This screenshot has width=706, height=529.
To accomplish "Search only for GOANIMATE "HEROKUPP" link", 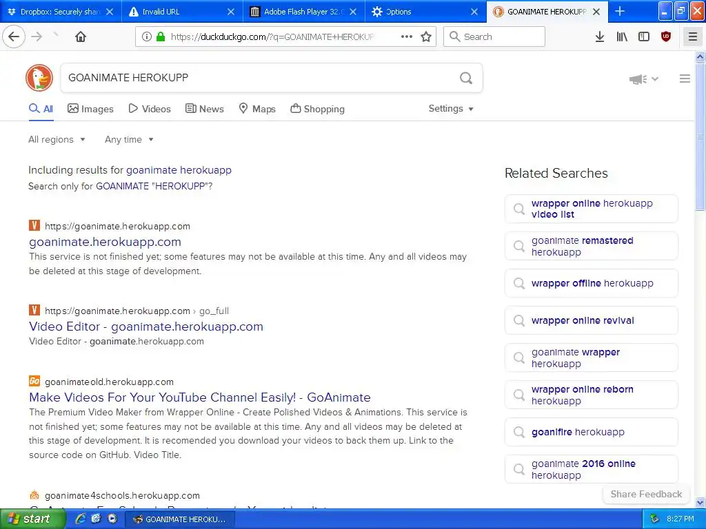I will (x=154, y=186).
